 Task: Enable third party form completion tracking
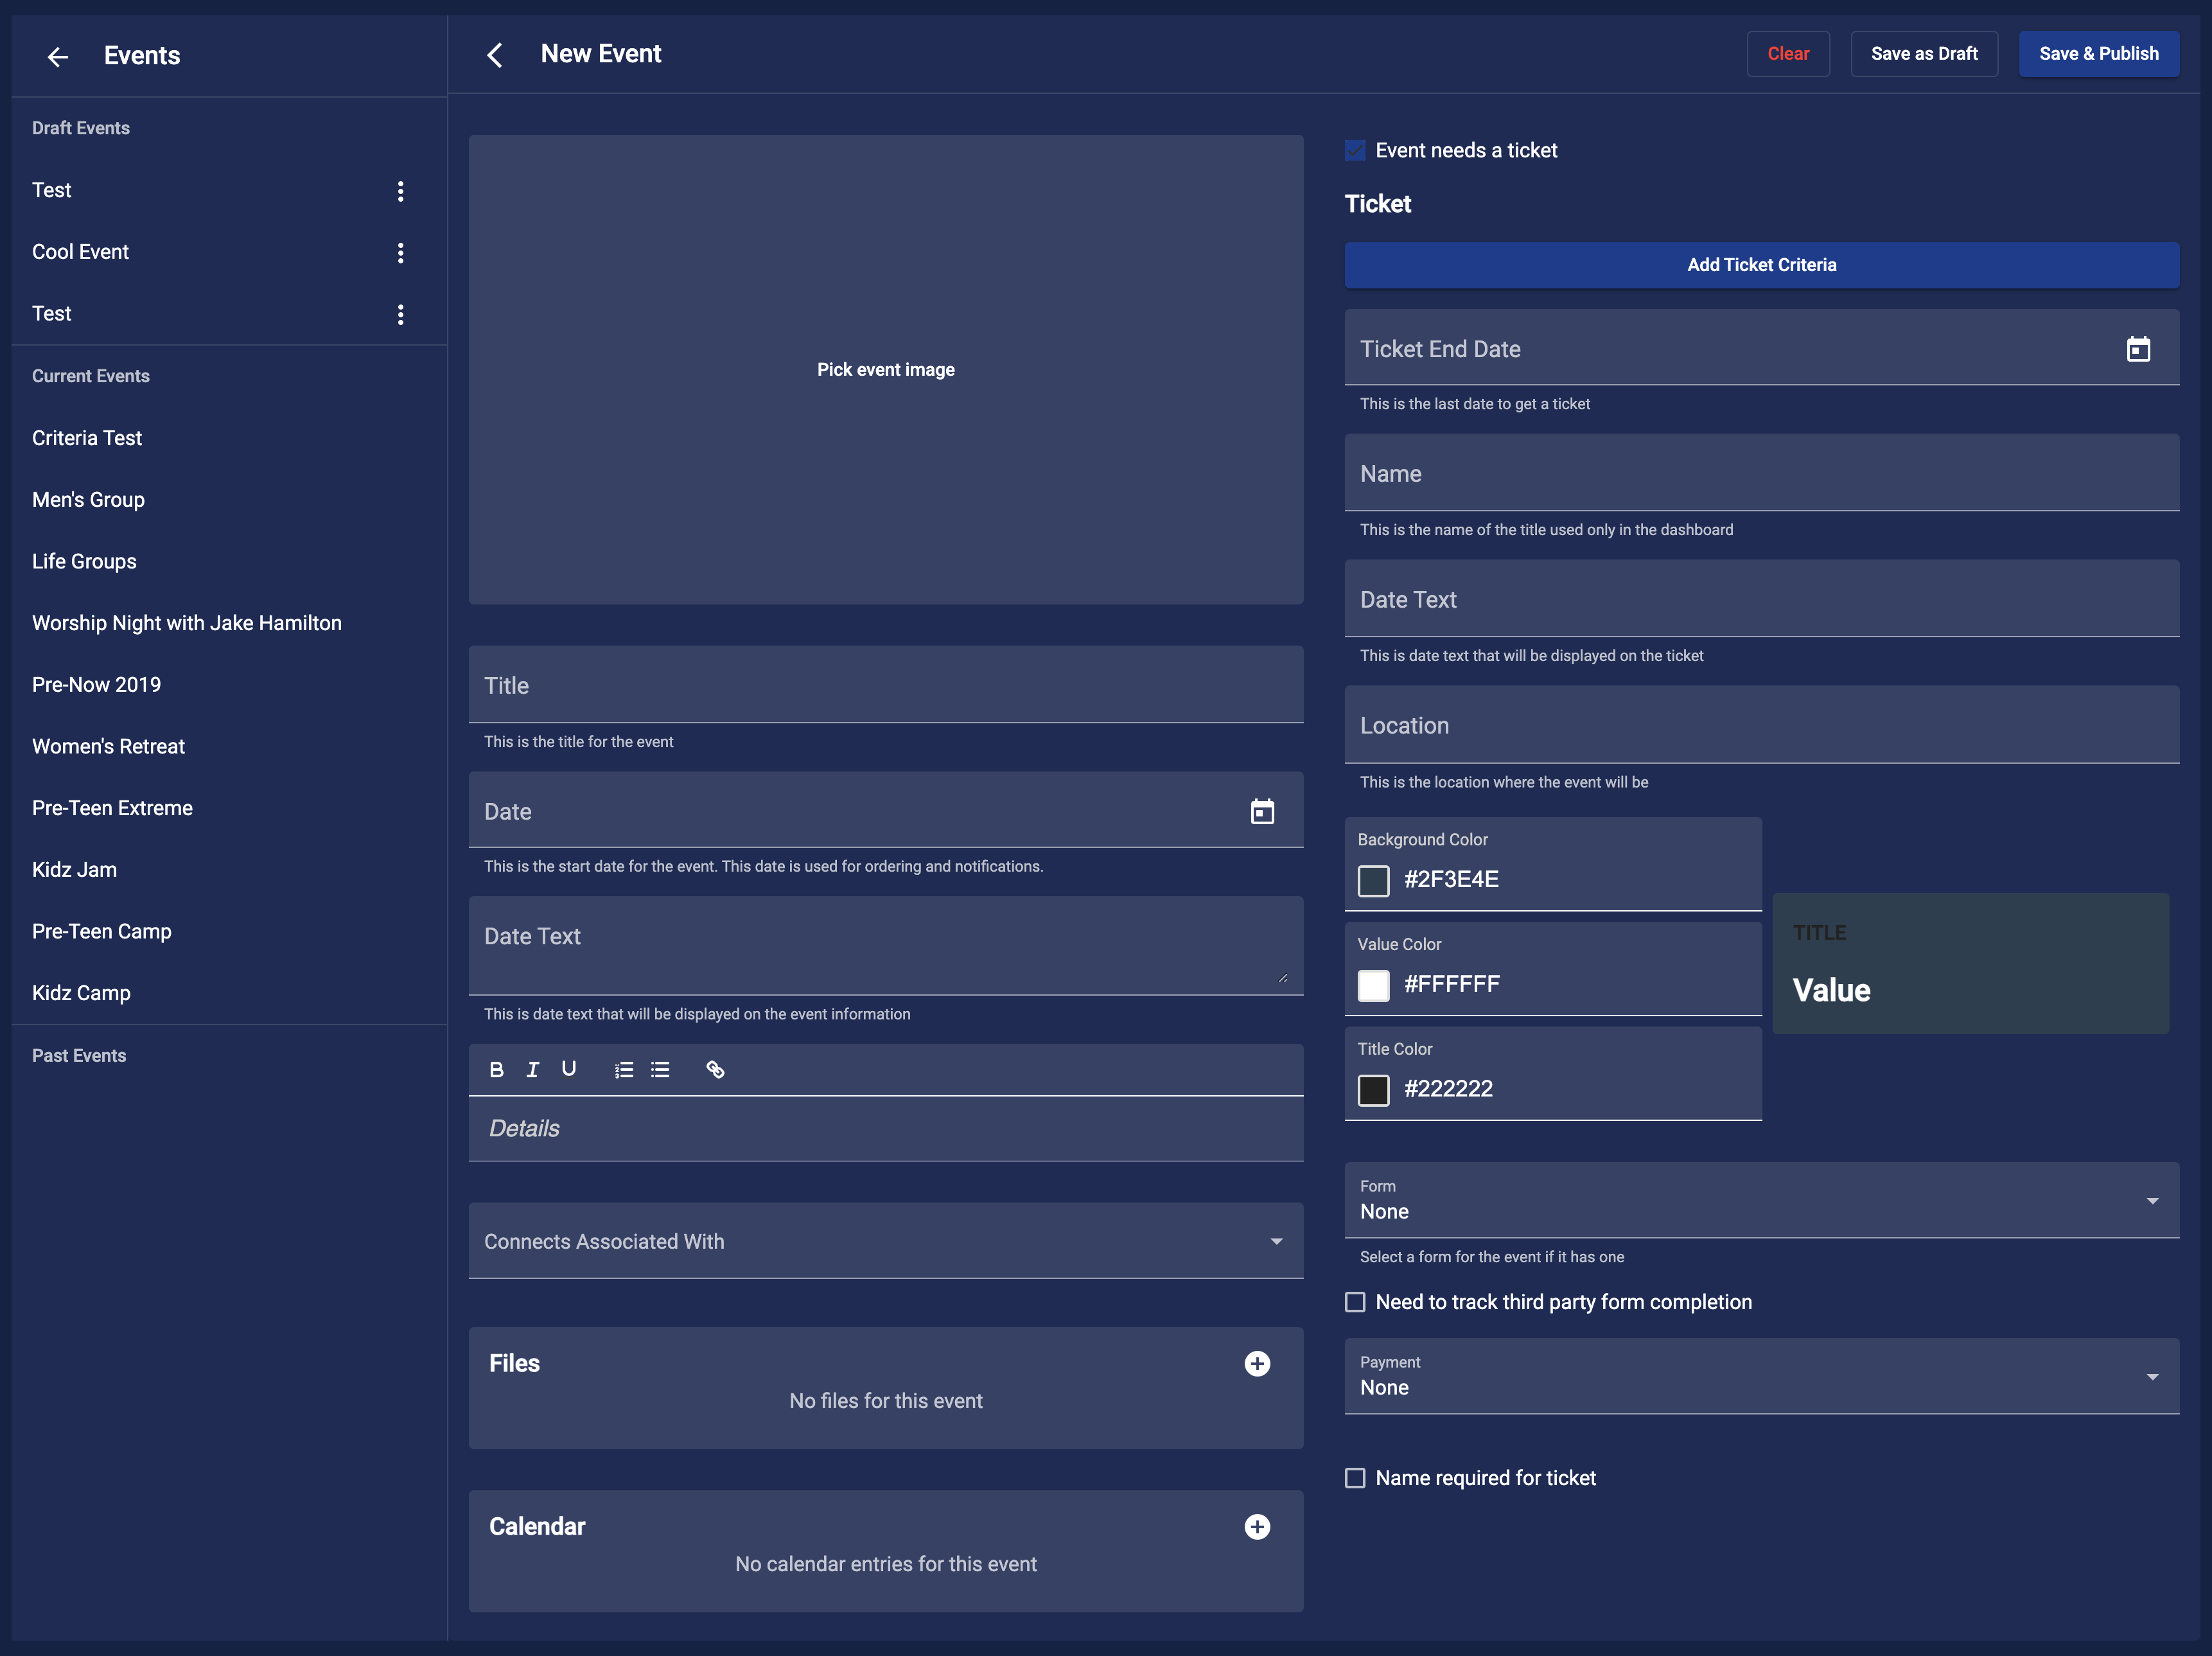click(x=1355, y=1302)
